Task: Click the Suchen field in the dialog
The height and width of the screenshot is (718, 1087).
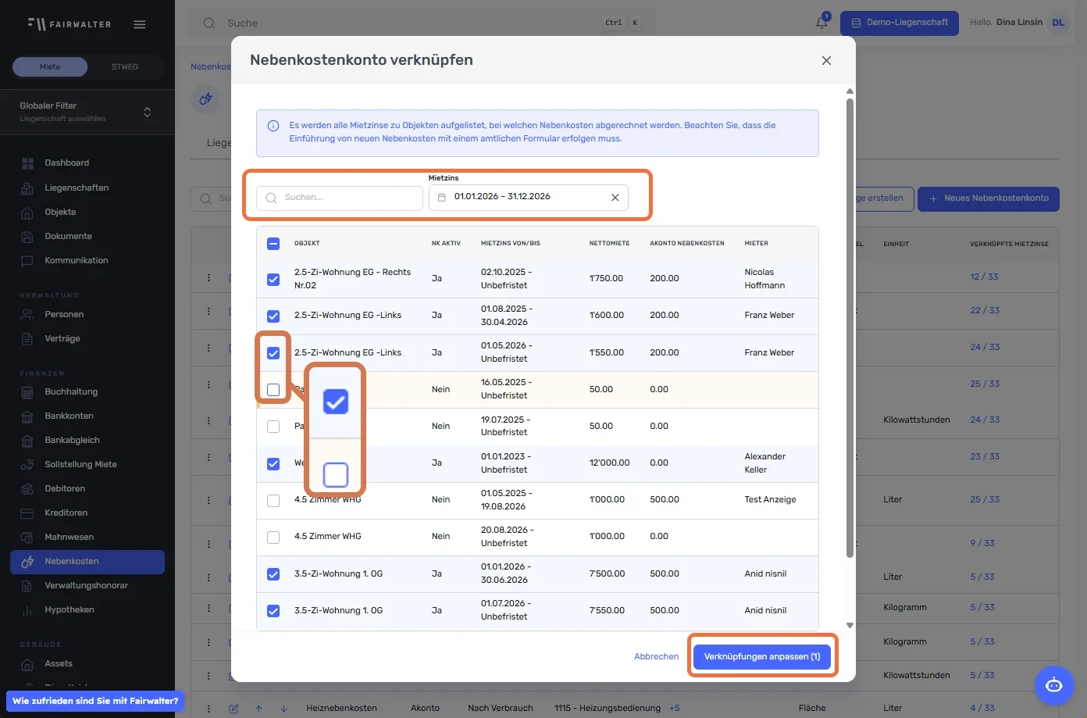Action: coord(340,198)
